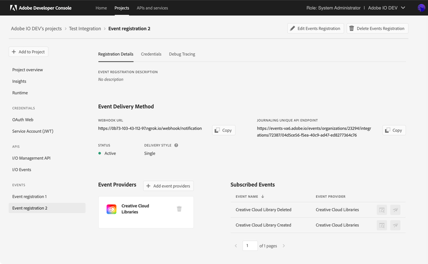Select Event registration 1 in the sidebar
This screenshot has height=264, width=428.
(30, 196)
